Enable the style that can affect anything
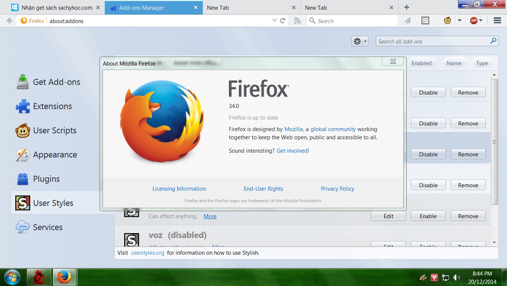Screen dimensions: 507x286 [428, 216]
